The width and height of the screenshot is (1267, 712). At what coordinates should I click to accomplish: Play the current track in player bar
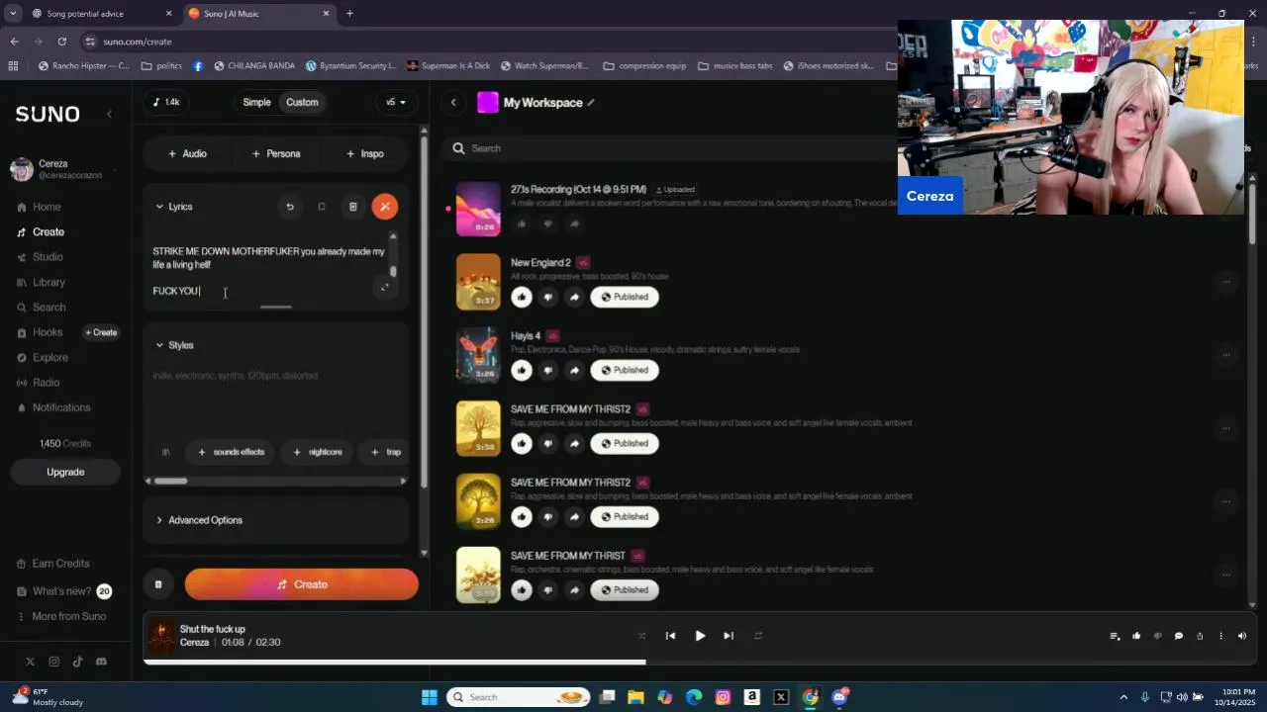coord(700,636)
